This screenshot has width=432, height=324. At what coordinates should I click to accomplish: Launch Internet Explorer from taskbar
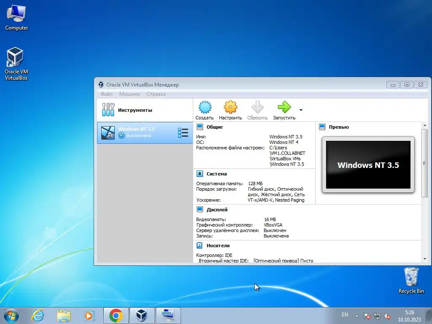point(38,316)
